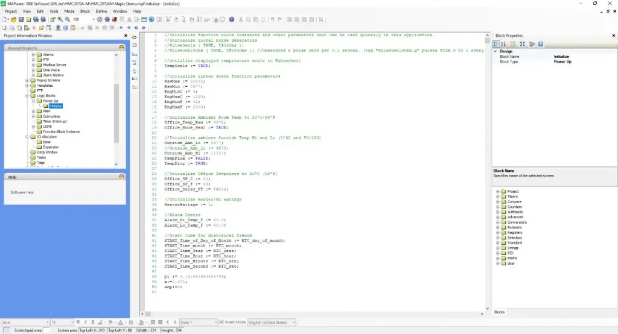Click the expand-all arrows icon in Block Properties
Image resolution: width=618 pixels, height=334 pixels.
[522, 44]
